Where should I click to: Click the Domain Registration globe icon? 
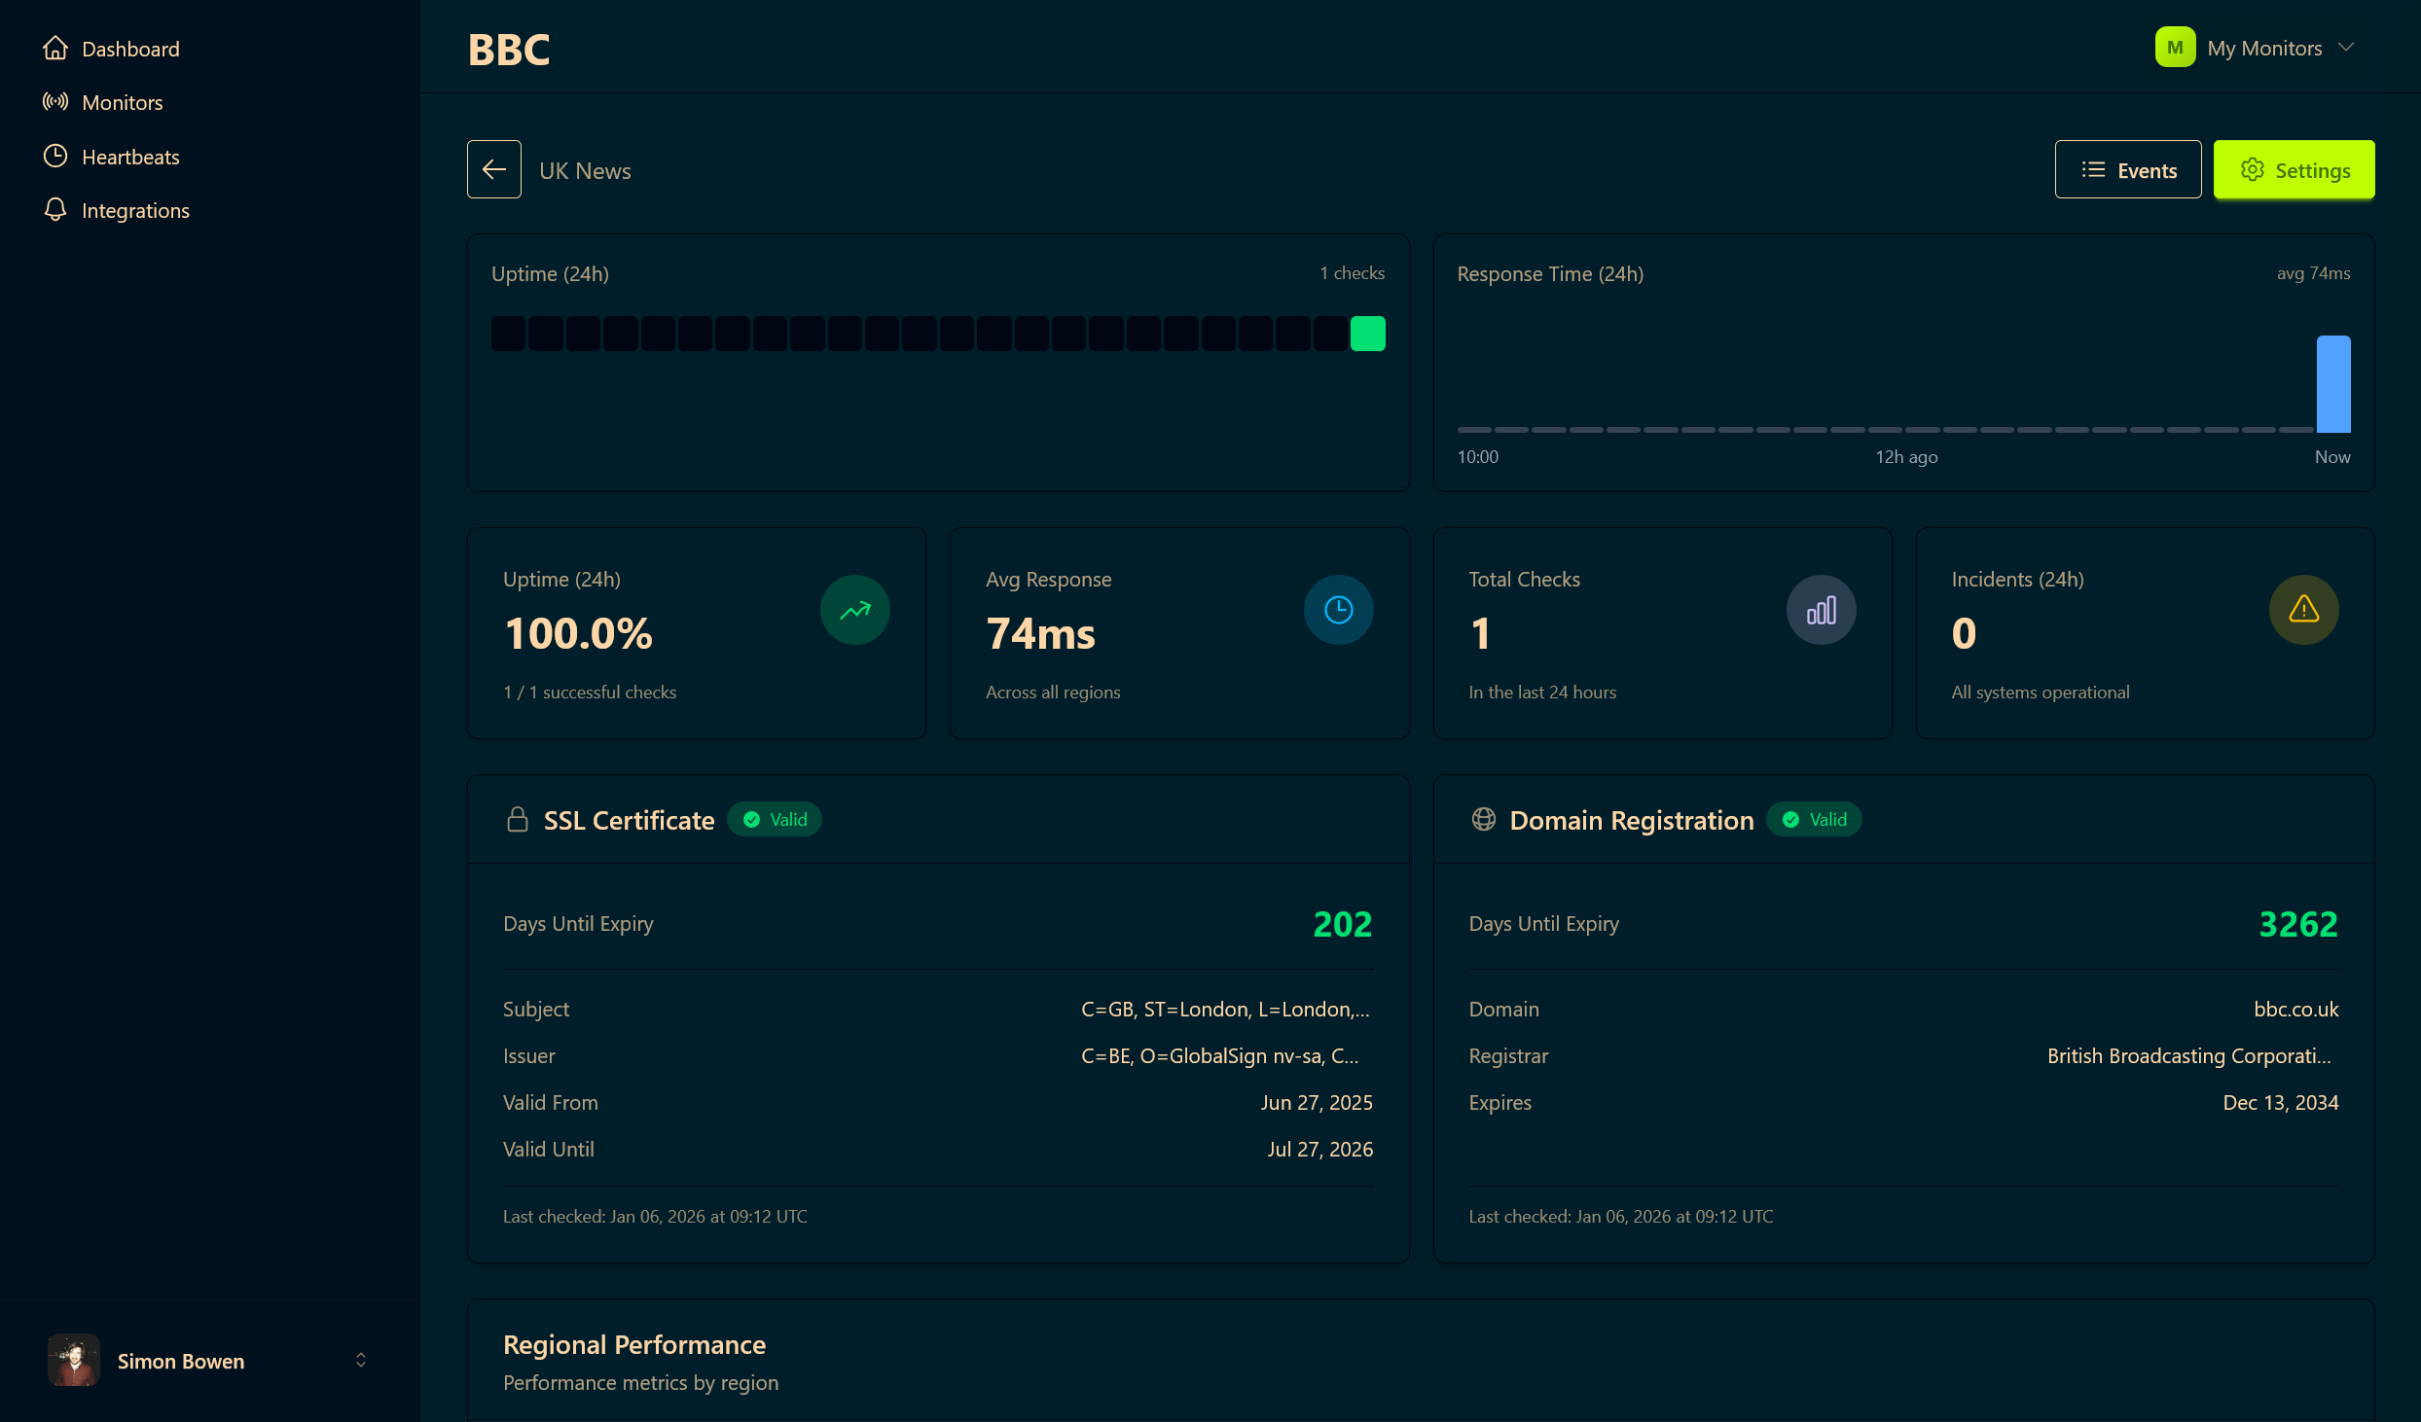1483,820
